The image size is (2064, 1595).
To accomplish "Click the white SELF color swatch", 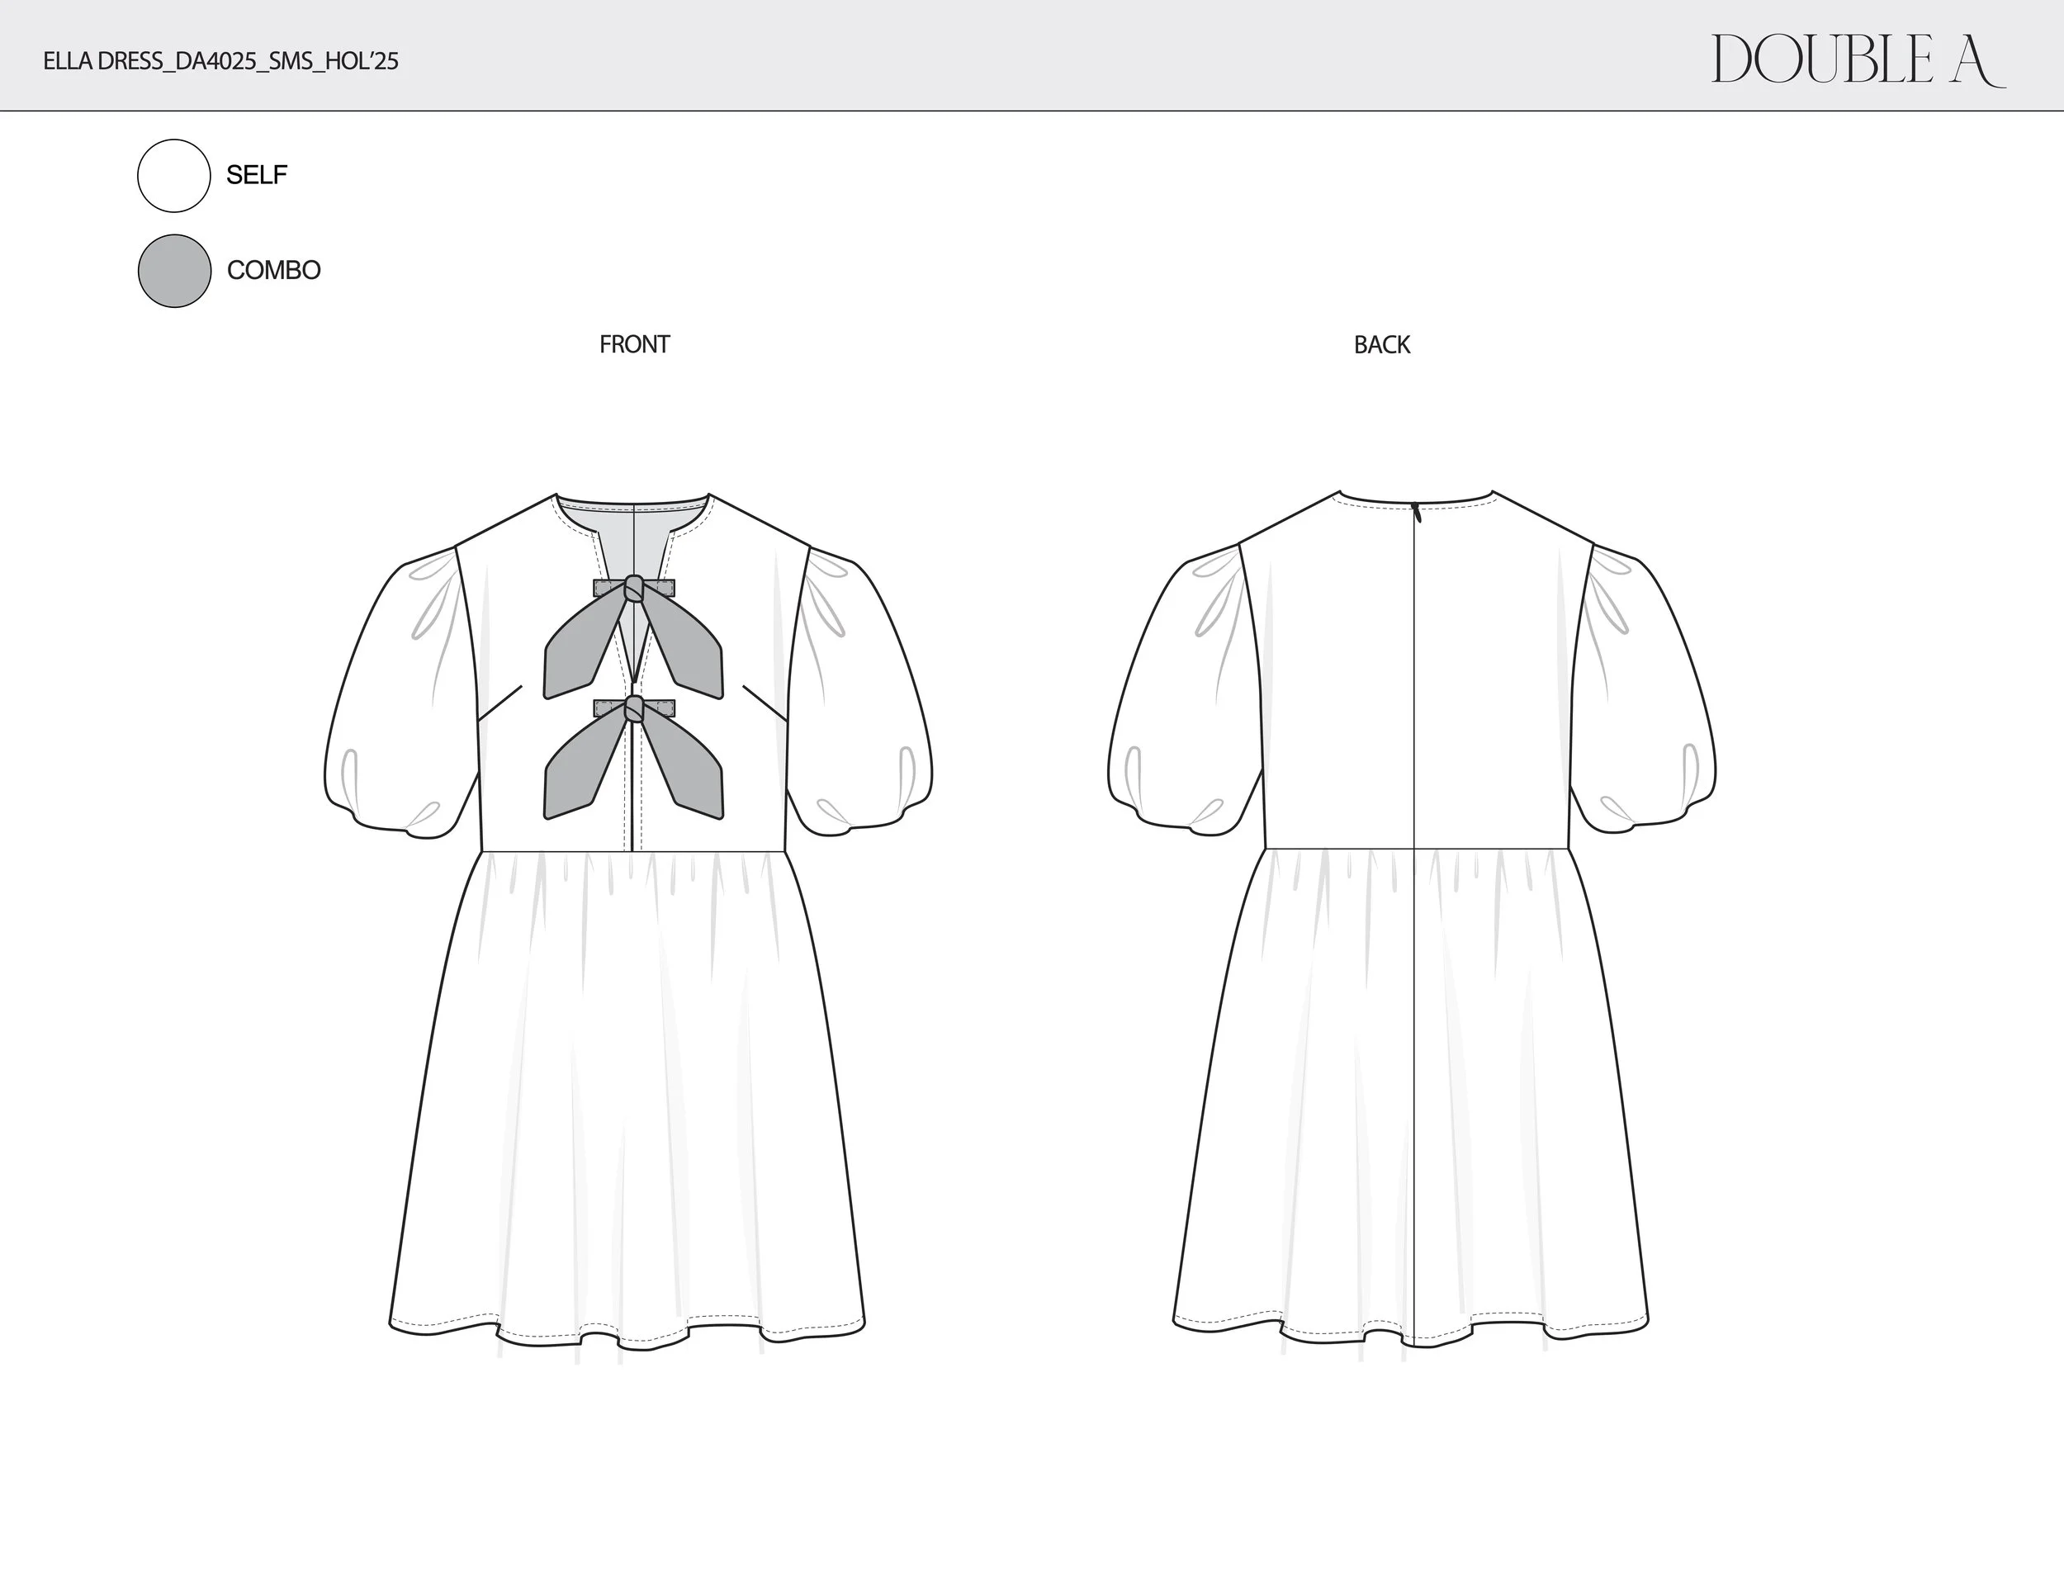I will 174,176.
